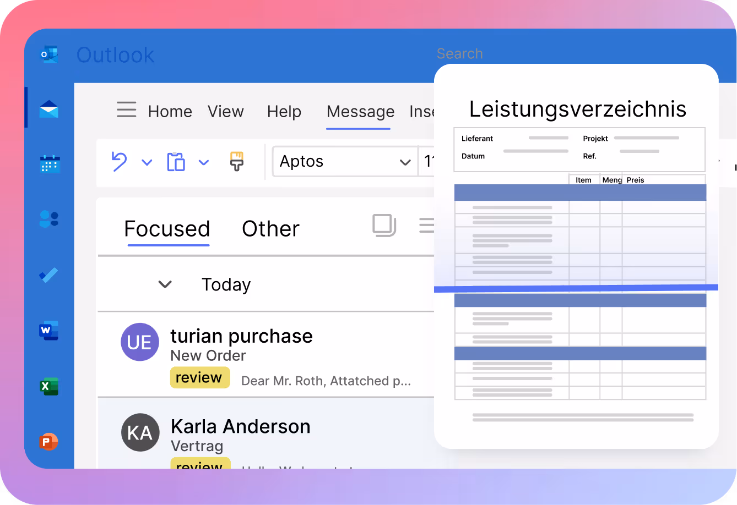
Task: Toggle the hamburger navigation menu
Action: coord(127,109)
